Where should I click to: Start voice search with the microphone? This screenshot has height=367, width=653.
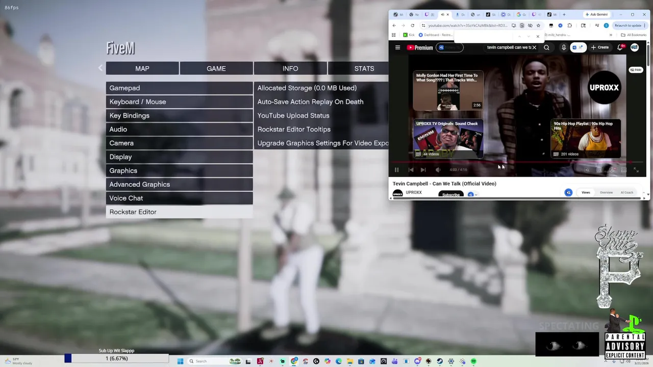coord(563,47)
